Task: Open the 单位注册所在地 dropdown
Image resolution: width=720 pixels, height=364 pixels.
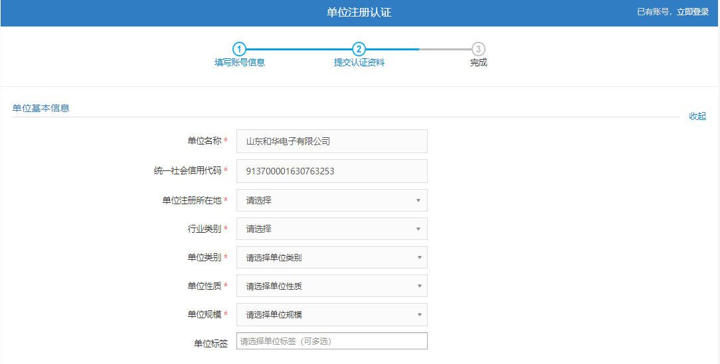Action: click(x=331, y=200)
